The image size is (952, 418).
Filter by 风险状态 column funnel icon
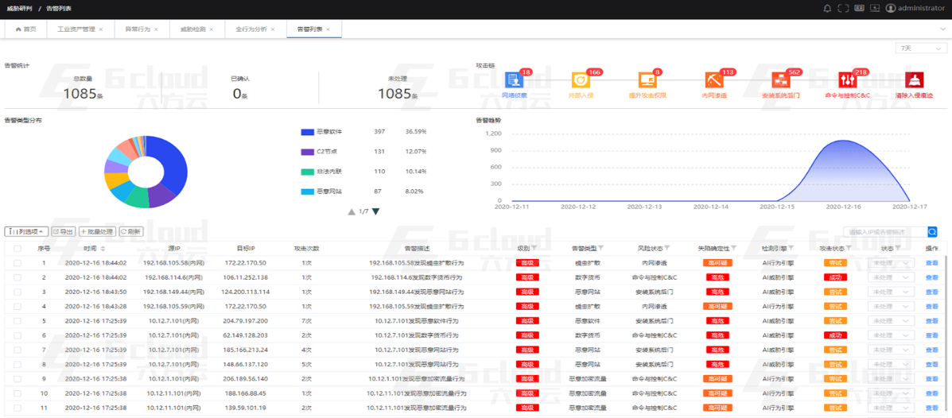coord(667,248)
